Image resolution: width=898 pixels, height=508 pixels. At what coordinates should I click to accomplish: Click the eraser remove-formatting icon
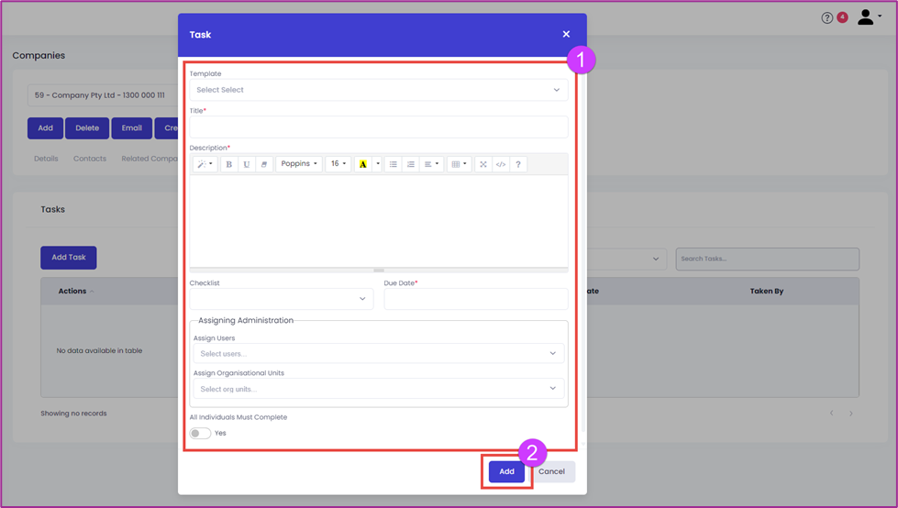click(264, 164)
